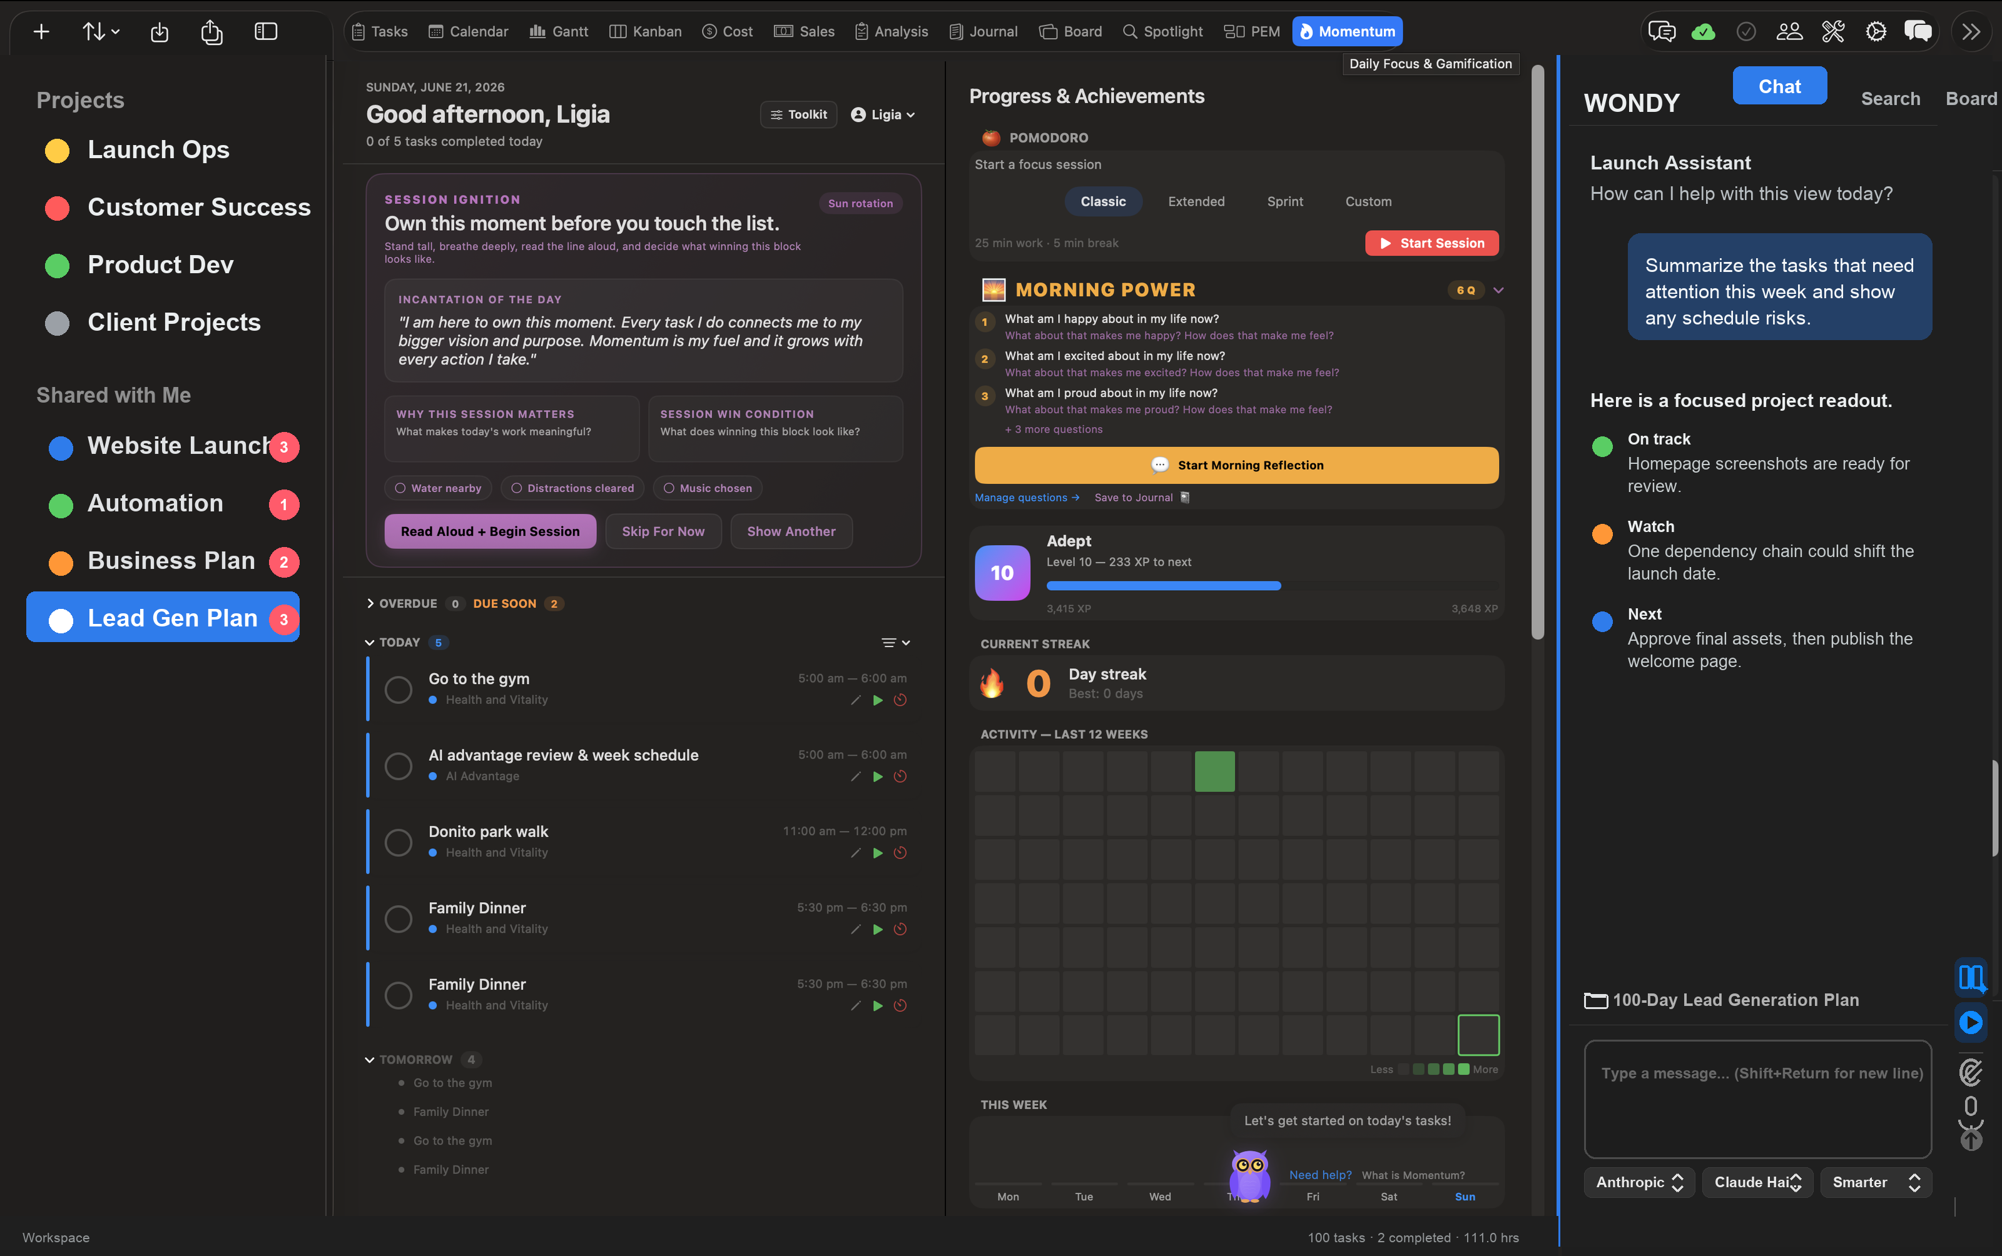Collapse the Morning Power chevron
Image resolution: width=2002 pixels, height=1256 pixels.
1498,290
